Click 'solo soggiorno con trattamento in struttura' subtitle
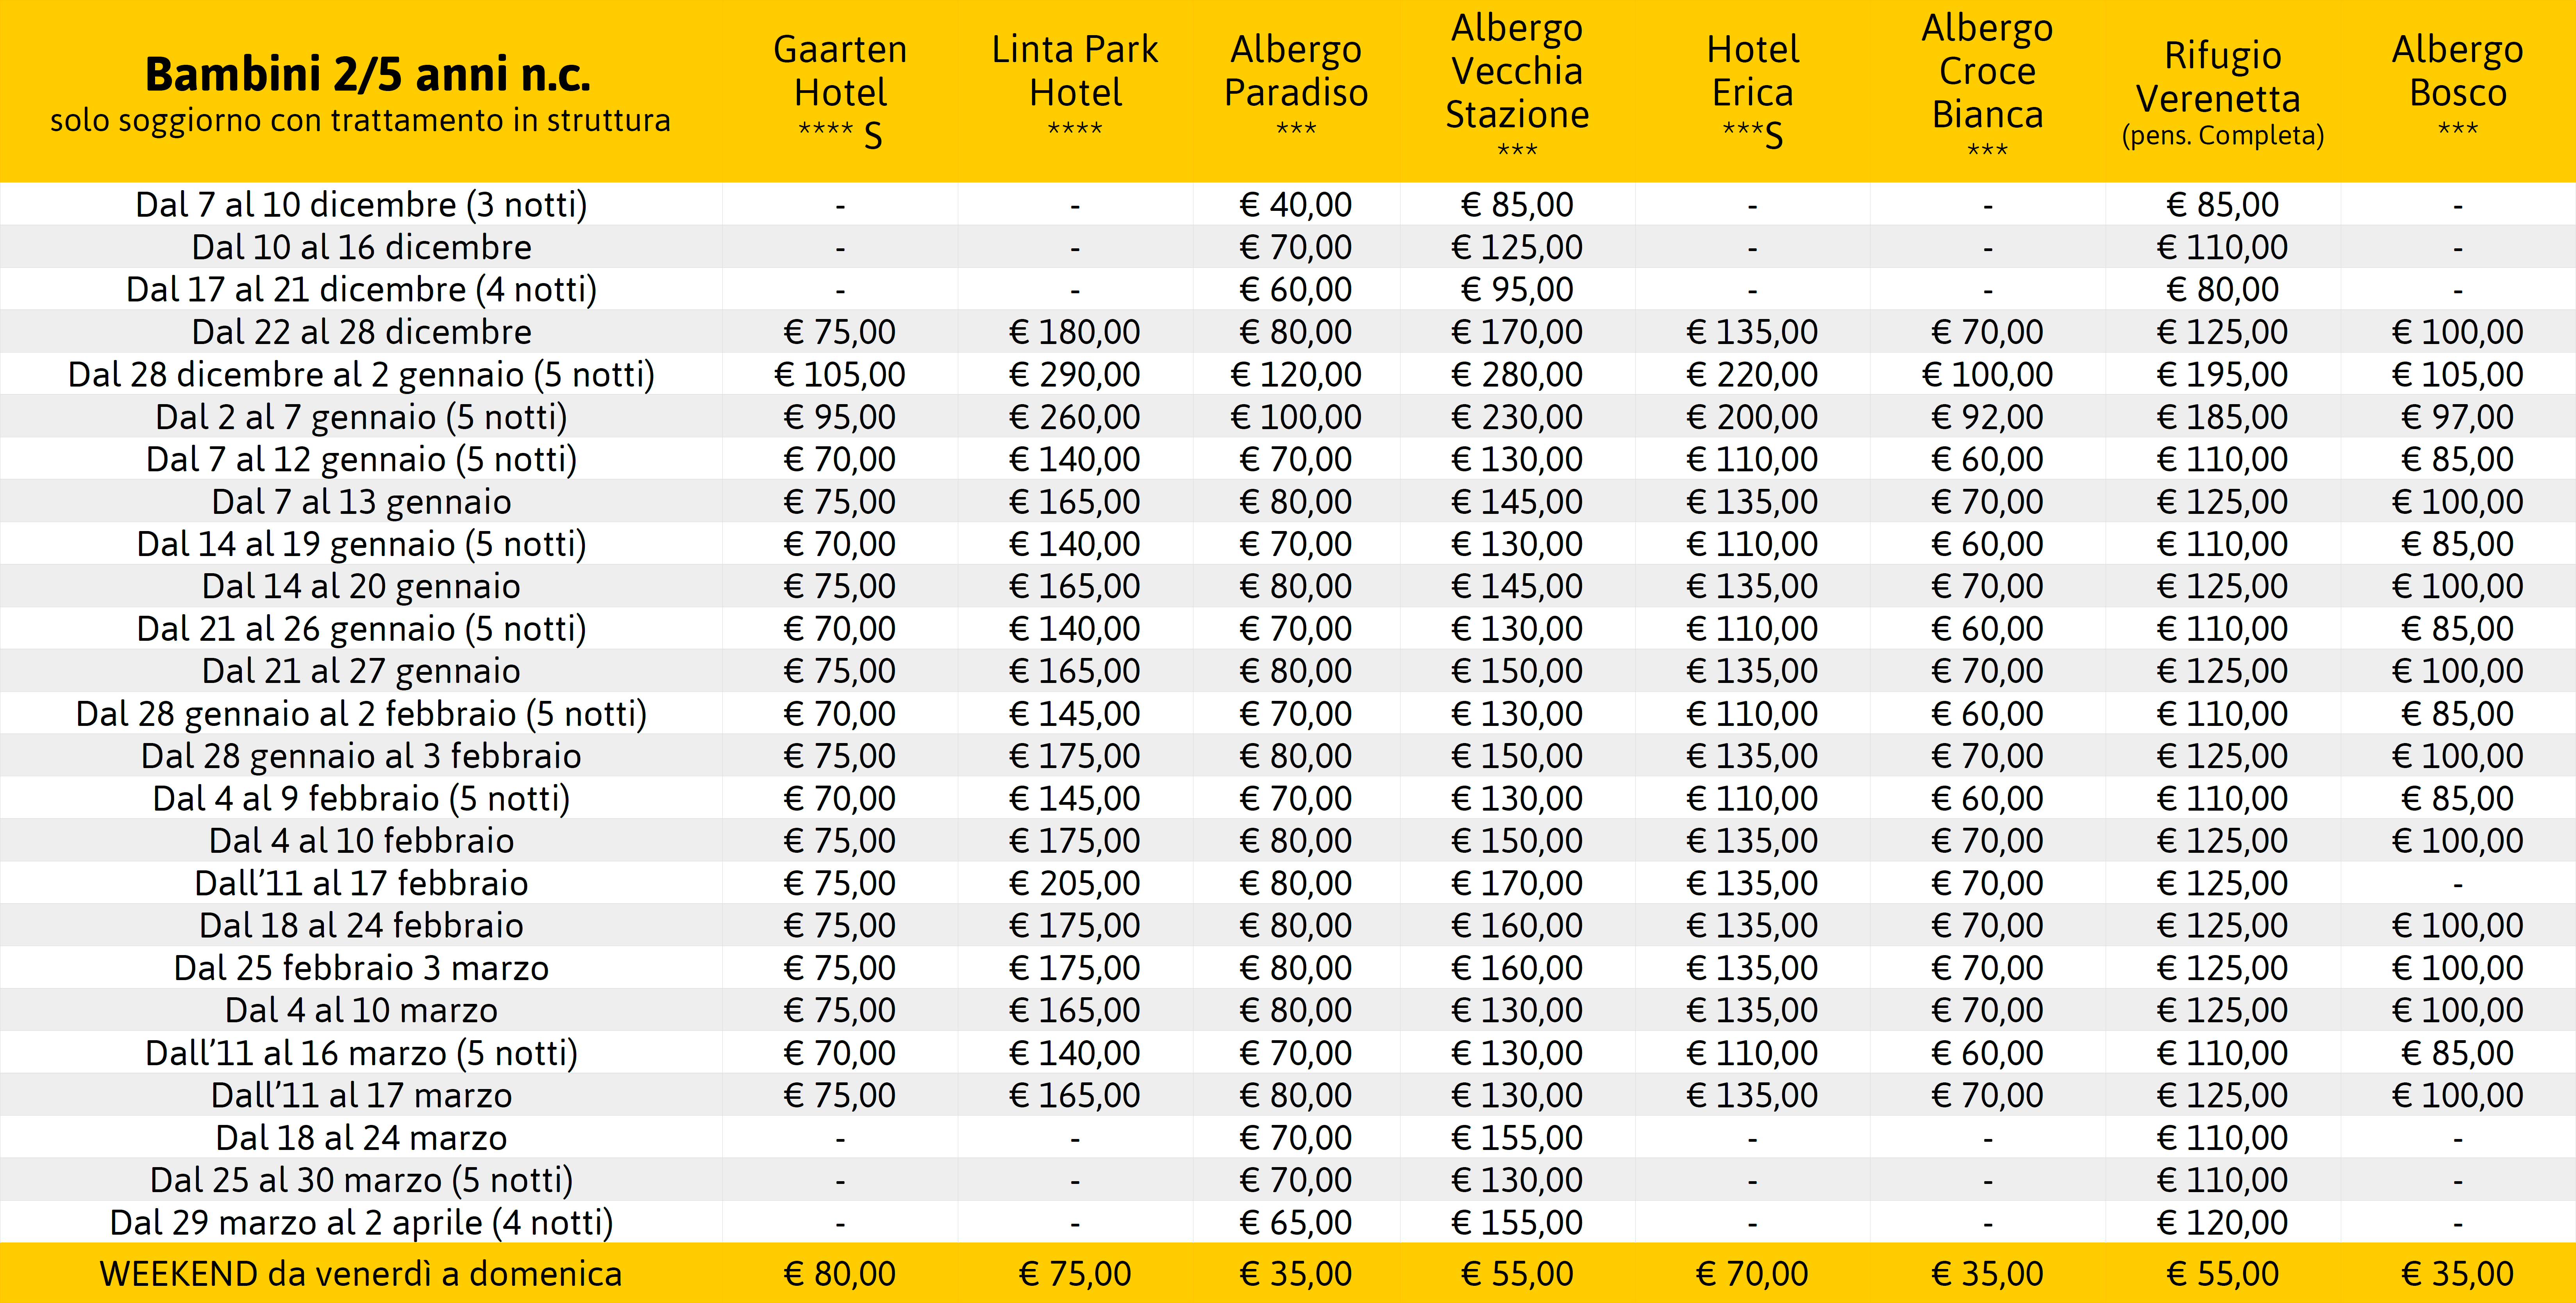The height and width of the screenshot is (1303, 2576). tap(361, 121)
